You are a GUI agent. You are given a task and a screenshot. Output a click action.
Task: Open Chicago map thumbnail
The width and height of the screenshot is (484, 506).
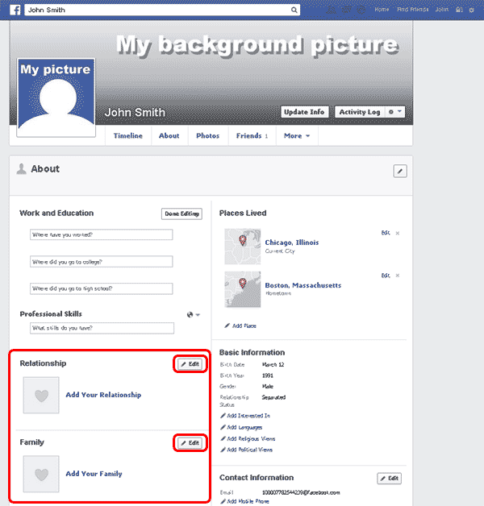(x=243, y=247)
